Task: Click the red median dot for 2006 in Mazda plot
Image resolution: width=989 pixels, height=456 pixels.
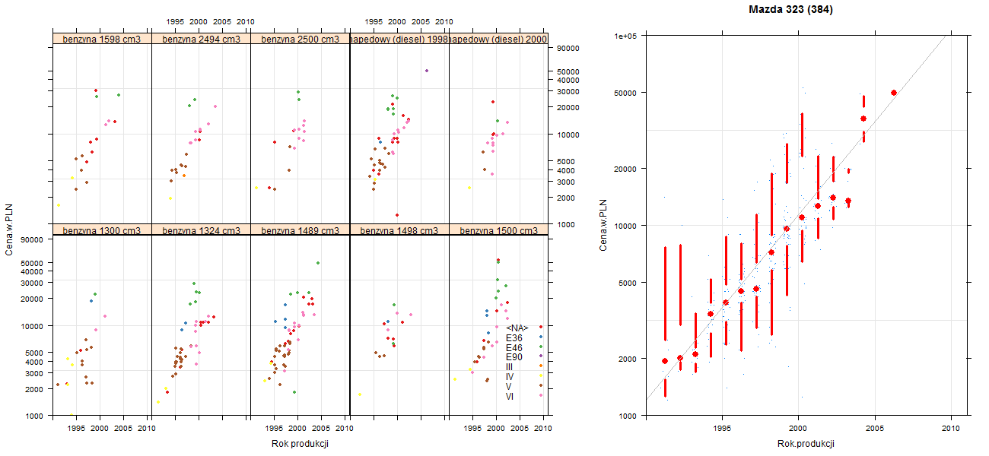Action: 894,93
